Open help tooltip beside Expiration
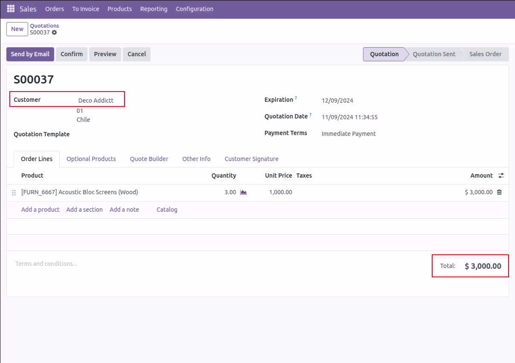 click(296, 98)
